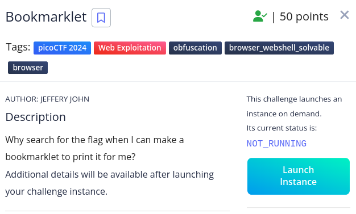Click the additional details sentence
The image size is (356, 214).
(109, 183)
